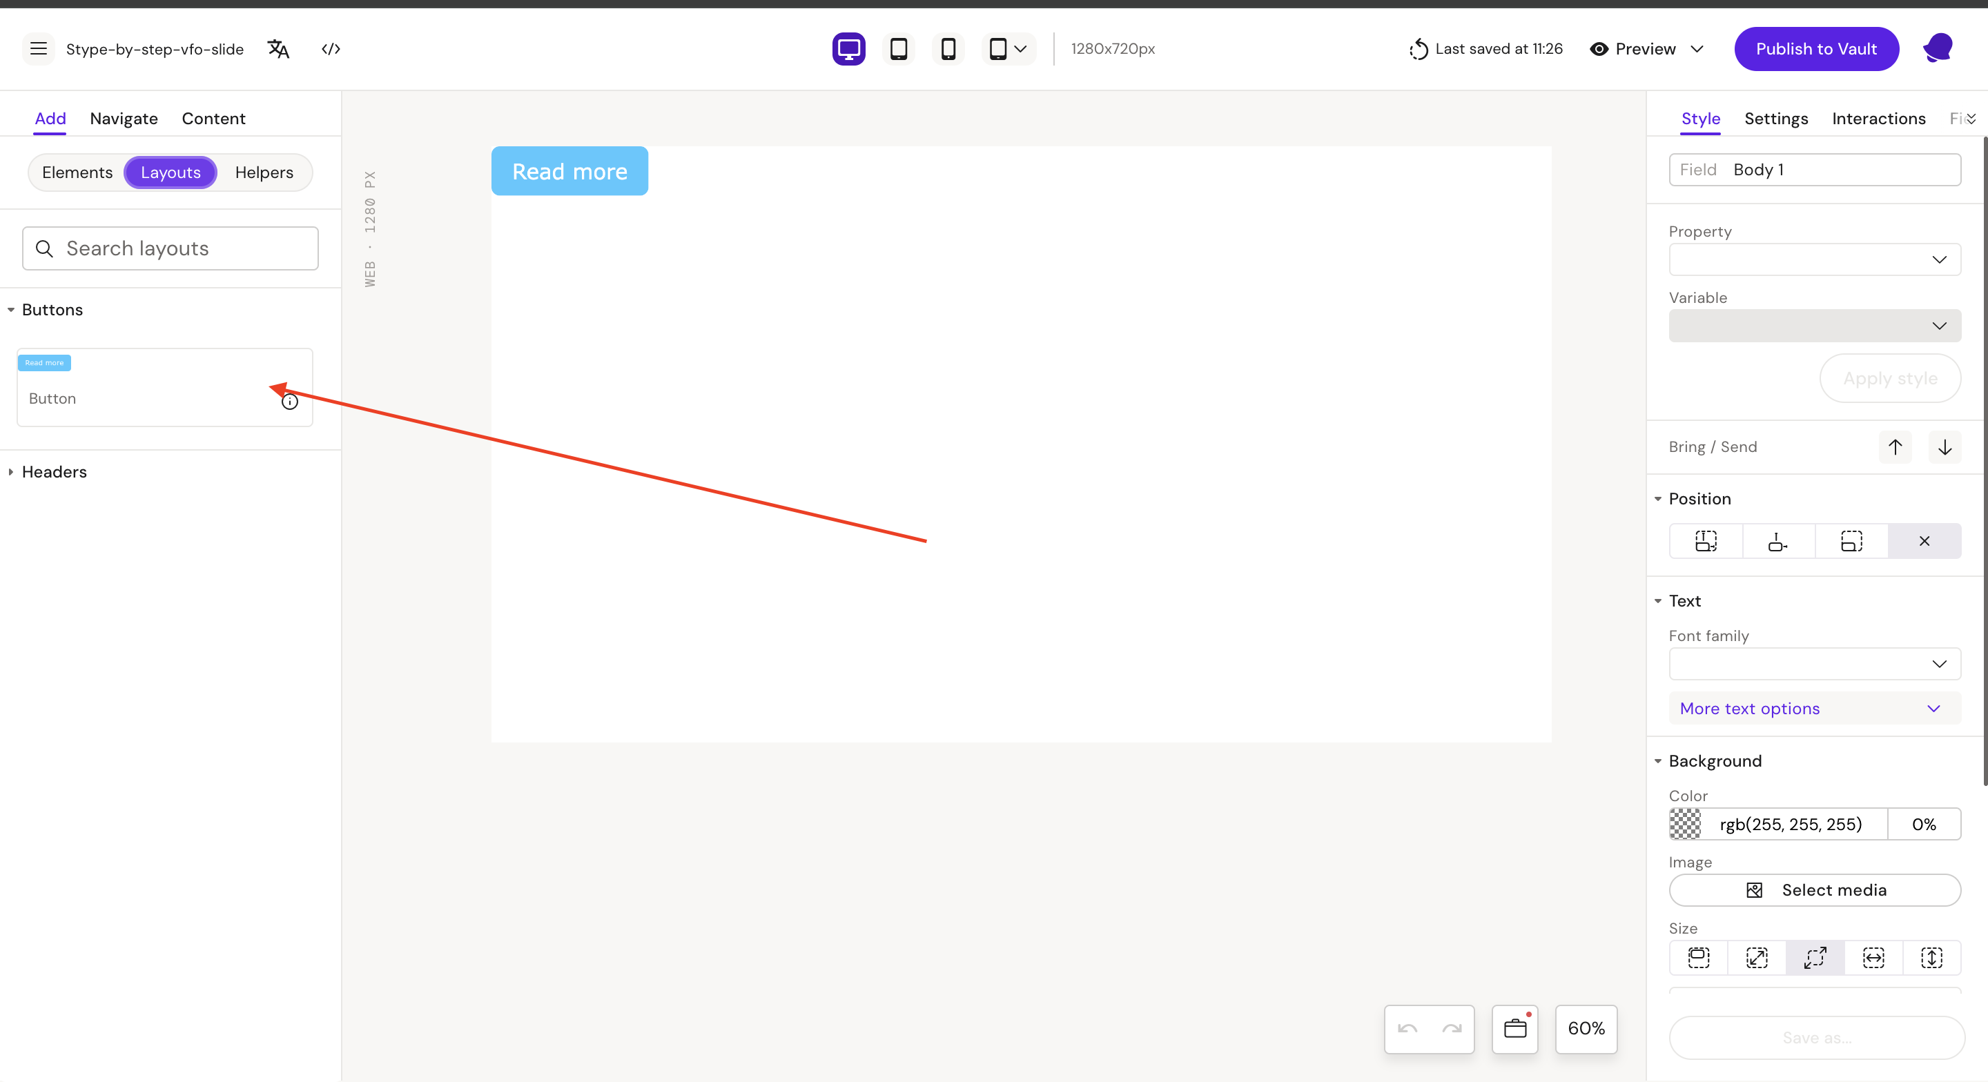
Task: Open the Variable dropdown
Action: tap(1814, 326)
